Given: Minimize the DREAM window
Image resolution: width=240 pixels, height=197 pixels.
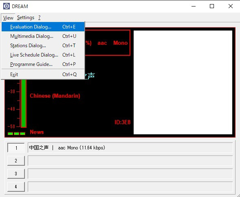Looking at the screenshot, I should coord(194,6).
